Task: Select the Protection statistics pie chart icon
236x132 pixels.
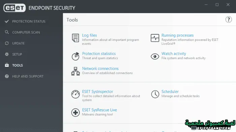Action: point(76,56)
